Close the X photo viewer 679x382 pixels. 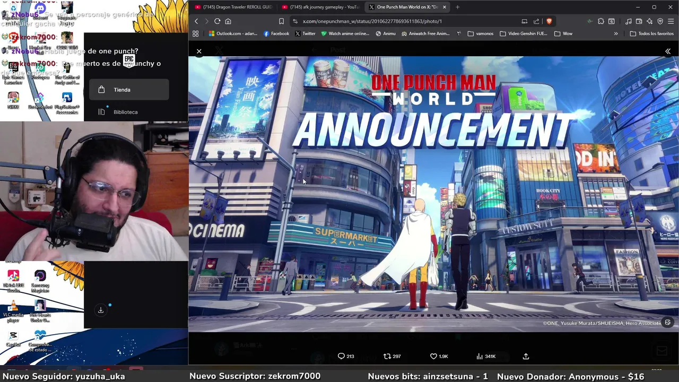tap(199, 51)
